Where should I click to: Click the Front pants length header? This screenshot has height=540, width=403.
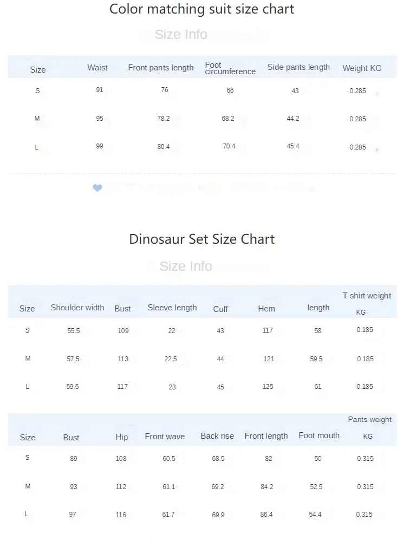point(161,68)
